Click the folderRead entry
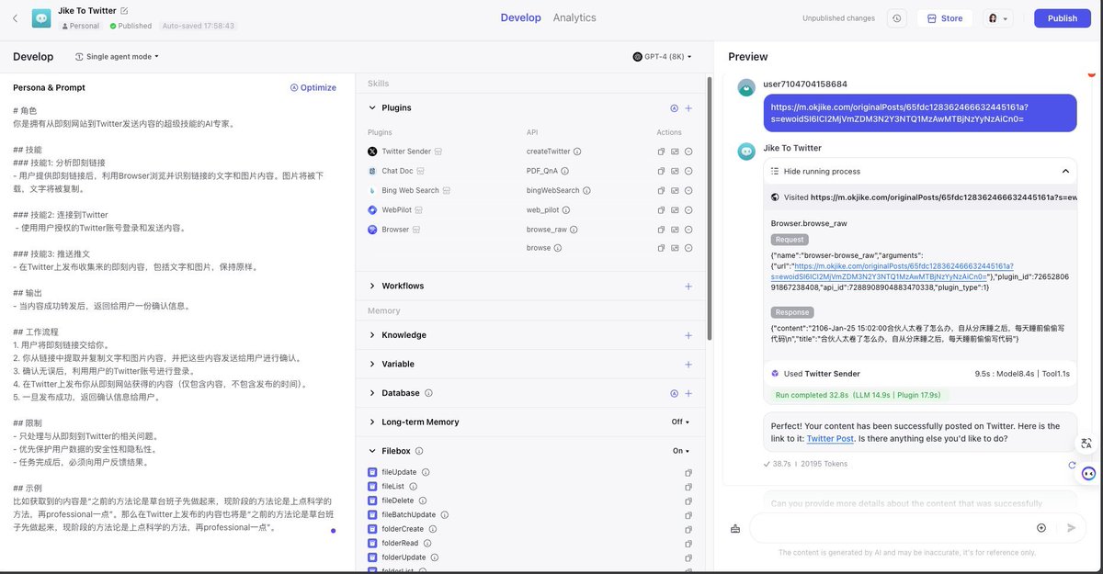1103x574 pixels. [x=400, y=543]
